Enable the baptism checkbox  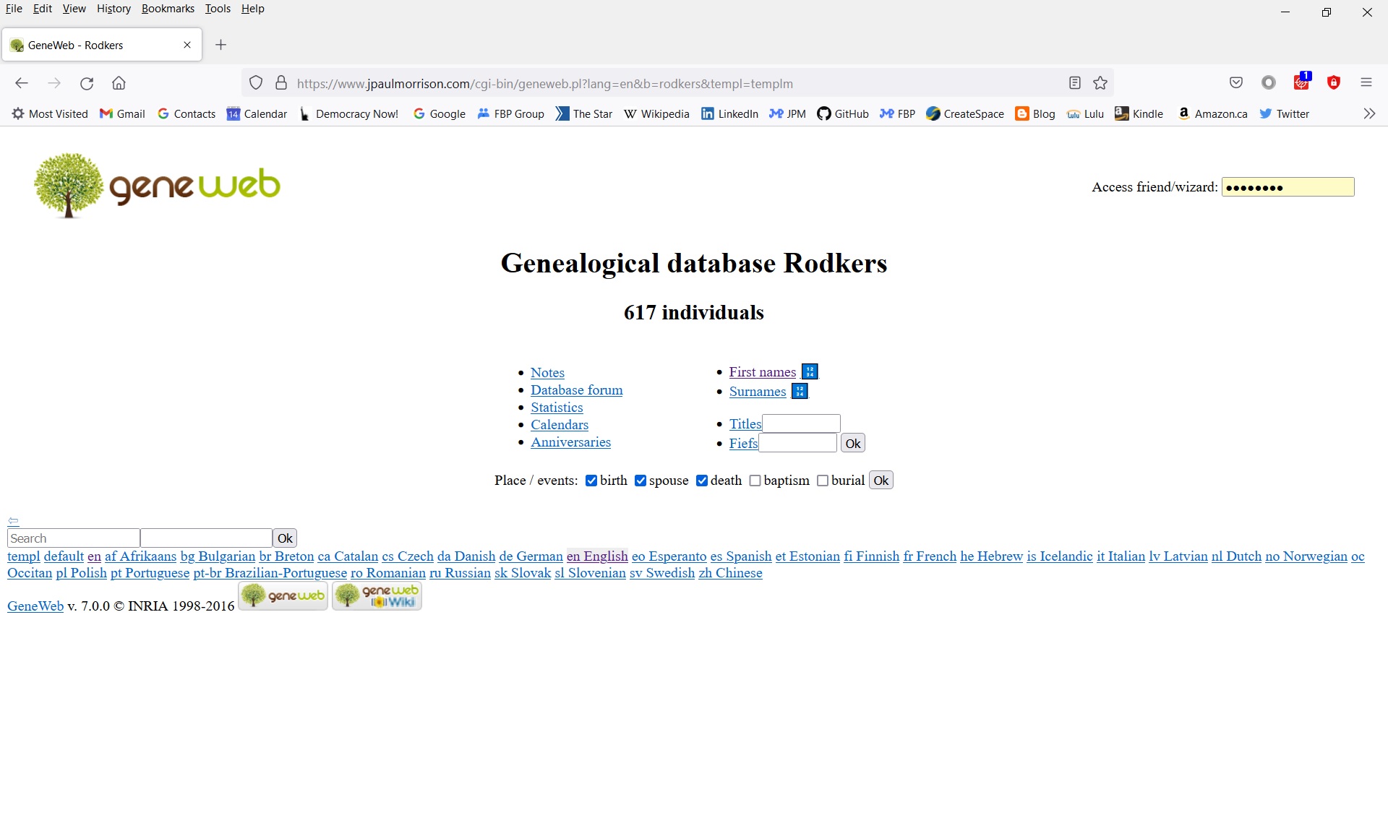point(755,480)
